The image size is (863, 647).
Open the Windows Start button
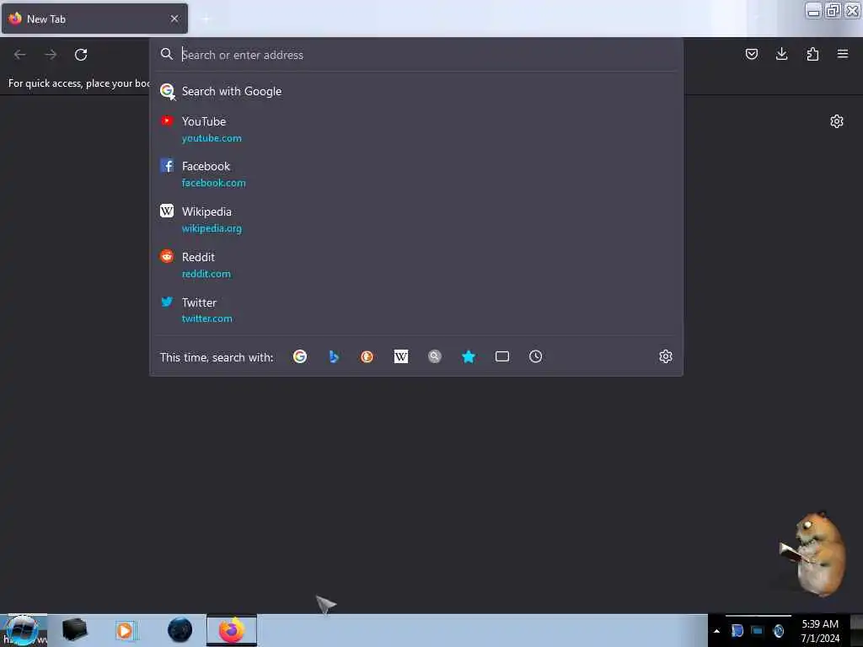tap(22, 630)
